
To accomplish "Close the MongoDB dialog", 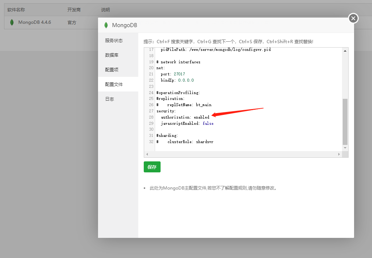I will pyautogui.click(x=353, y=18).
